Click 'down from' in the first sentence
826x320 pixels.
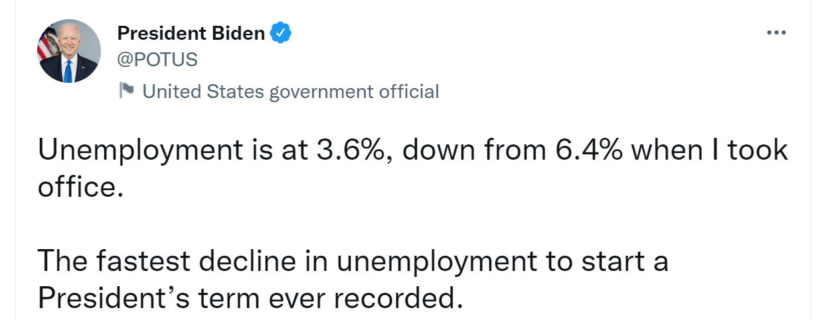point(473,152)
